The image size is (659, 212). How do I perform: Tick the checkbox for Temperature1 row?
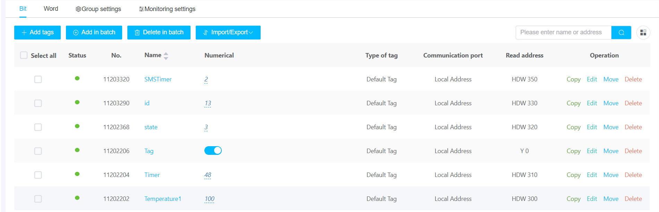pos(38,199)
